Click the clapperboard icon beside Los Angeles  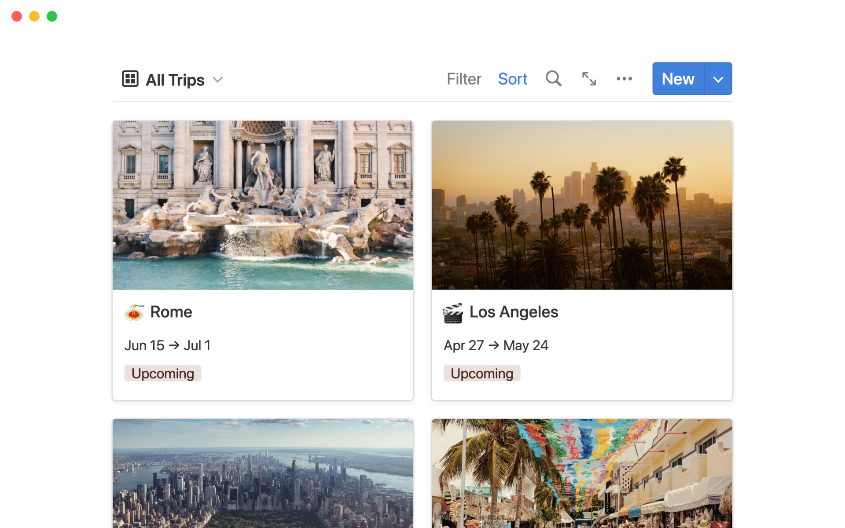pyautogui.click(x=453, y=313)
